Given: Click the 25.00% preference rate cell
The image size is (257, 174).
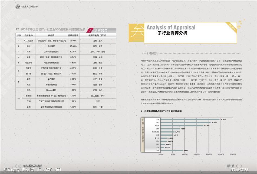Looking at the screenshot, I should coord(73,41).
